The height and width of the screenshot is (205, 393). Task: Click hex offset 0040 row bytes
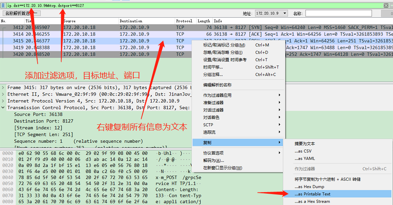click(x=83, y=178)
